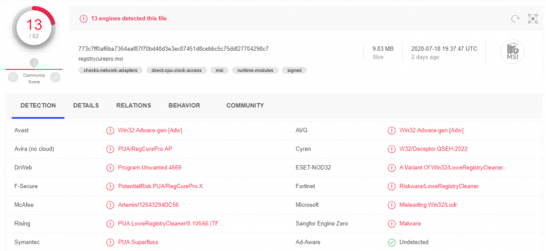546x251 pixels.
Task: Click the 9.83 MB size value
Action: [x=383, y=49]
